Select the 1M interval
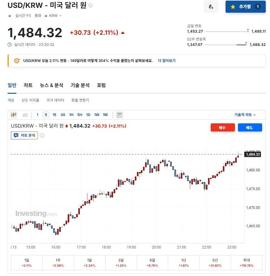Viewport: 270px width, 276px height. point(105,115)
